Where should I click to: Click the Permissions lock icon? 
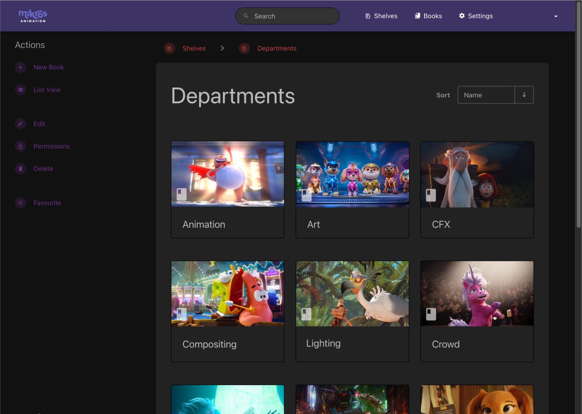20,146
